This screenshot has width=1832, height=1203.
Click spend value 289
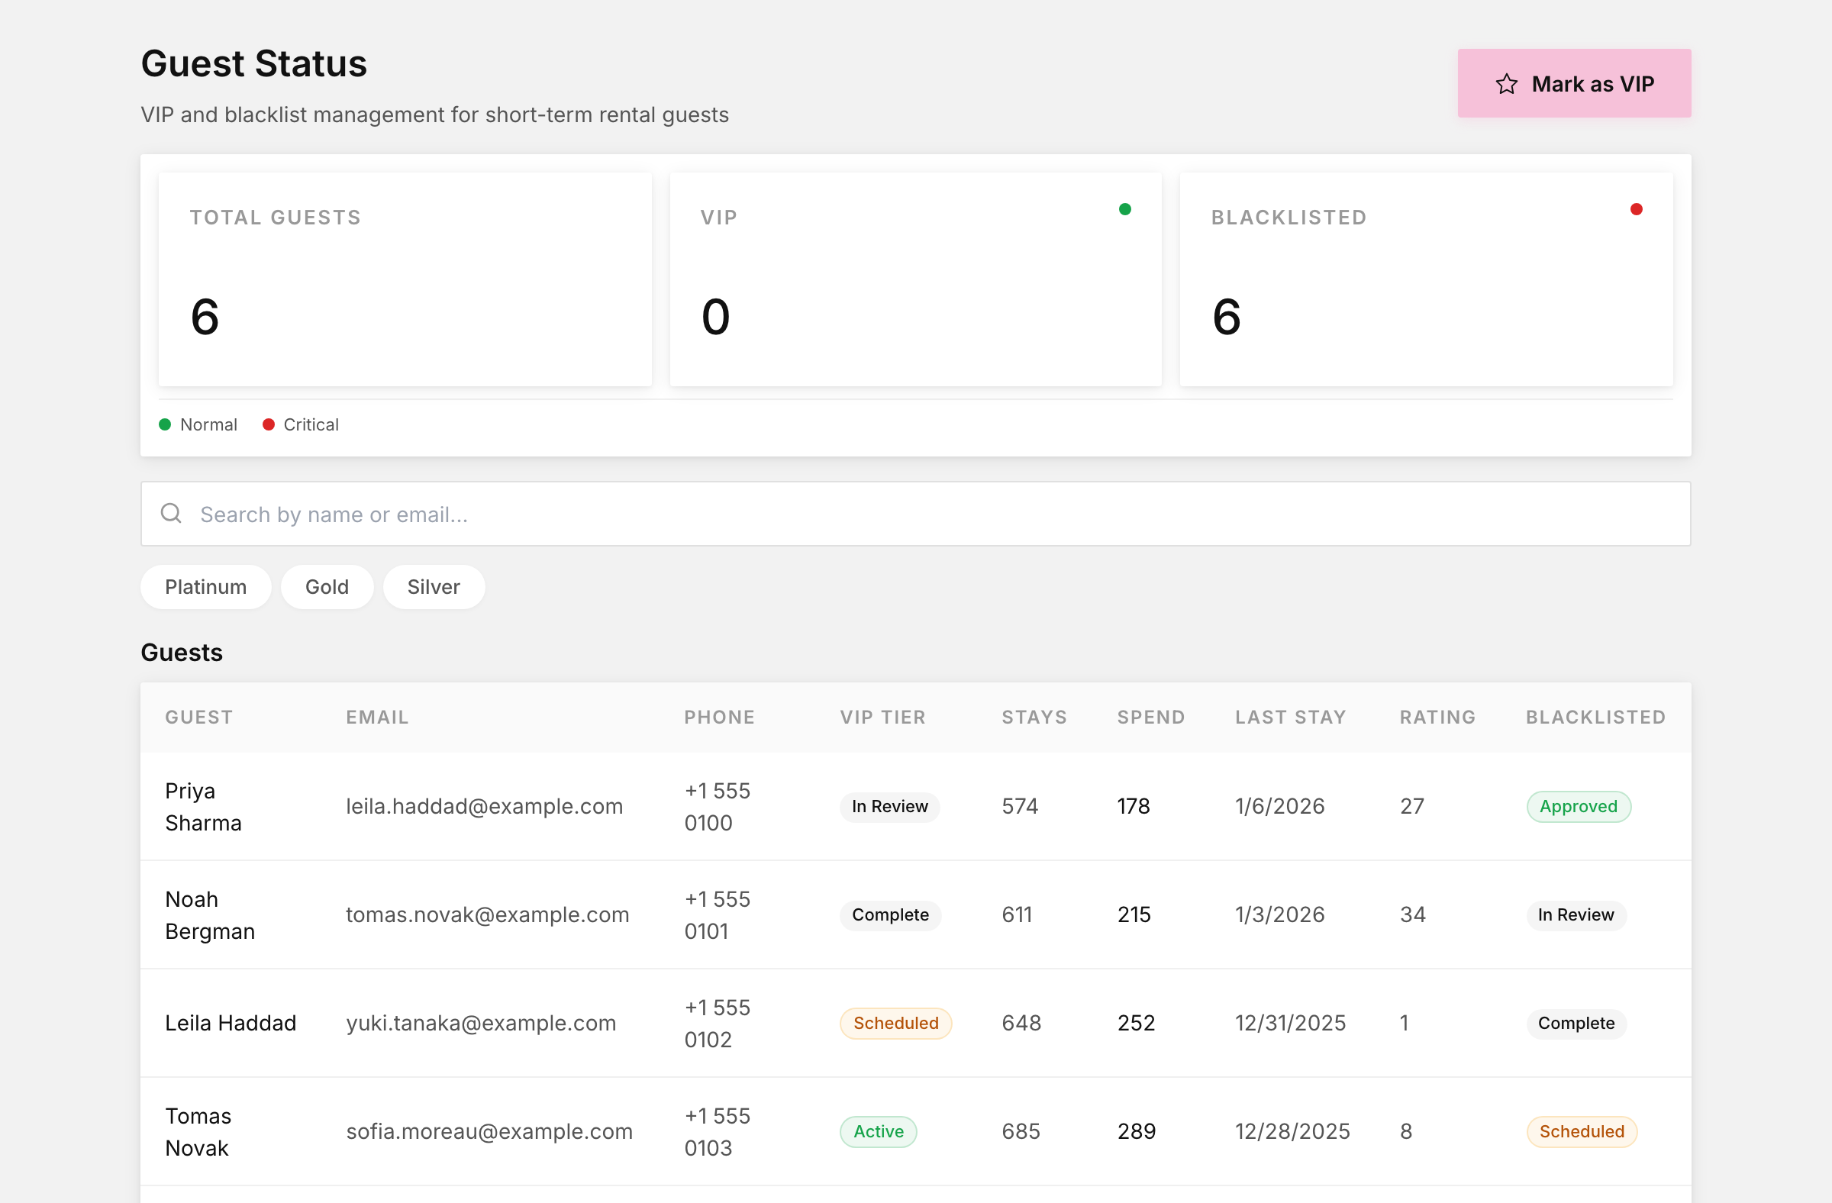click(x=1137, y=1132)
